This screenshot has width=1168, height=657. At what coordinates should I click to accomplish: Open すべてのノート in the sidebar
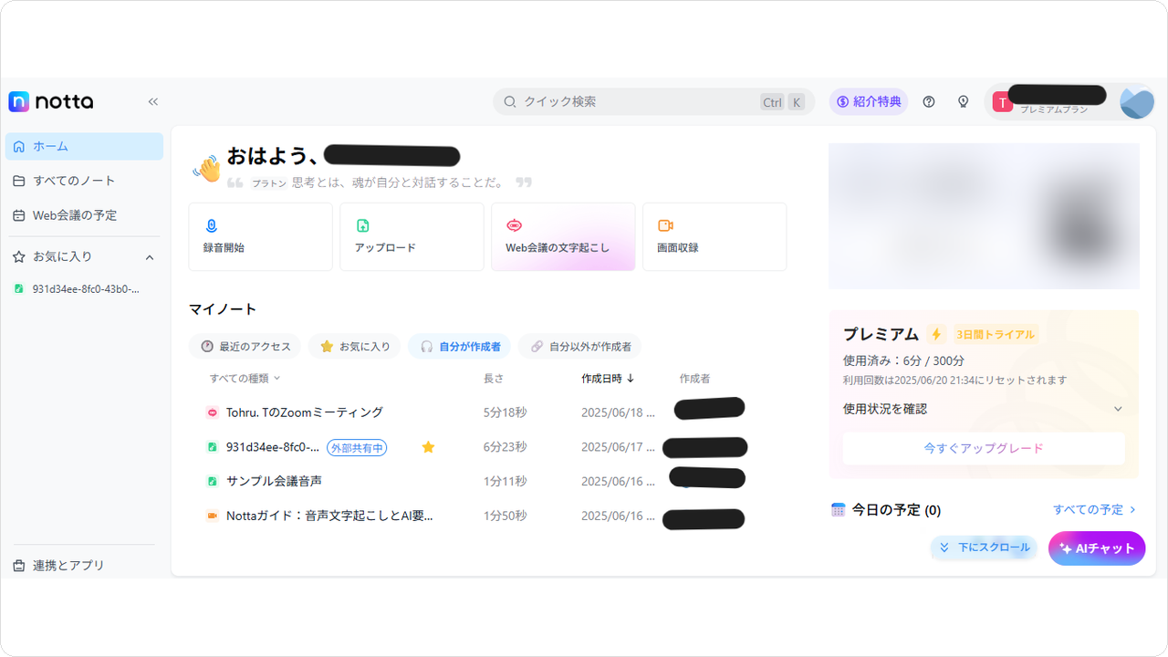(x=85, y=181)
